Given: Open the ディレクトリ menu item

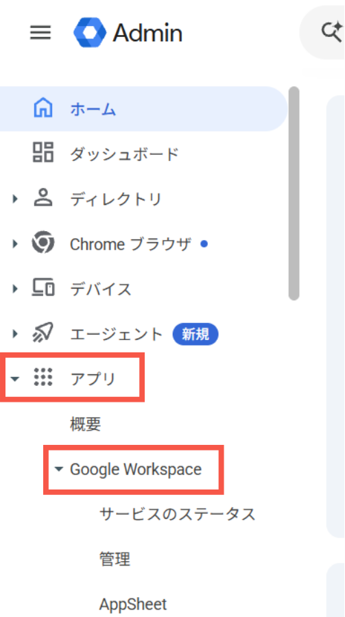Looking at the screenshot, I should point(116,199).
